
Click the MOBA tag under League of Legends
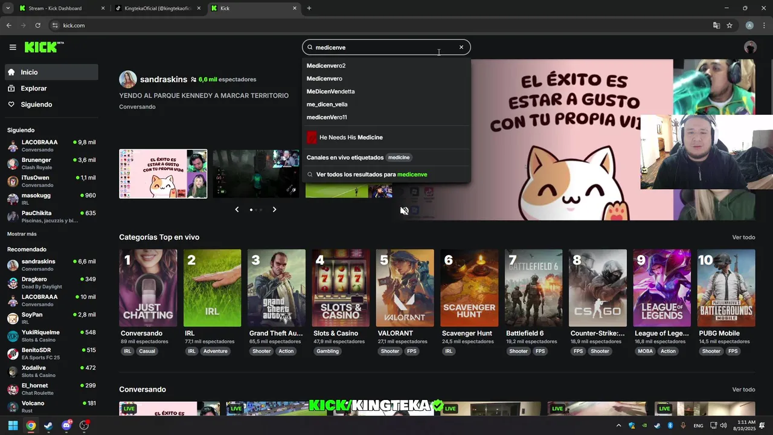pos(646,351)
